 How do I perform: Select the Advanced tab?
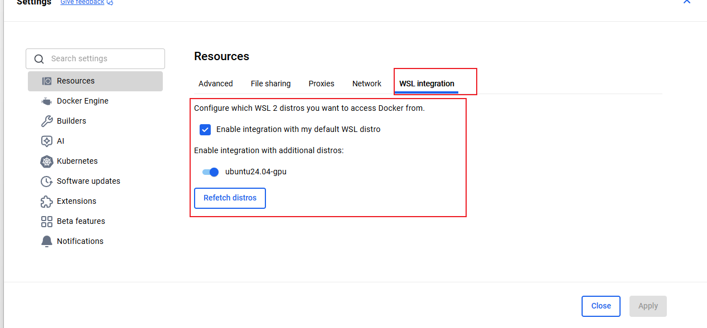pyautogui.click(x=215, y=84)
